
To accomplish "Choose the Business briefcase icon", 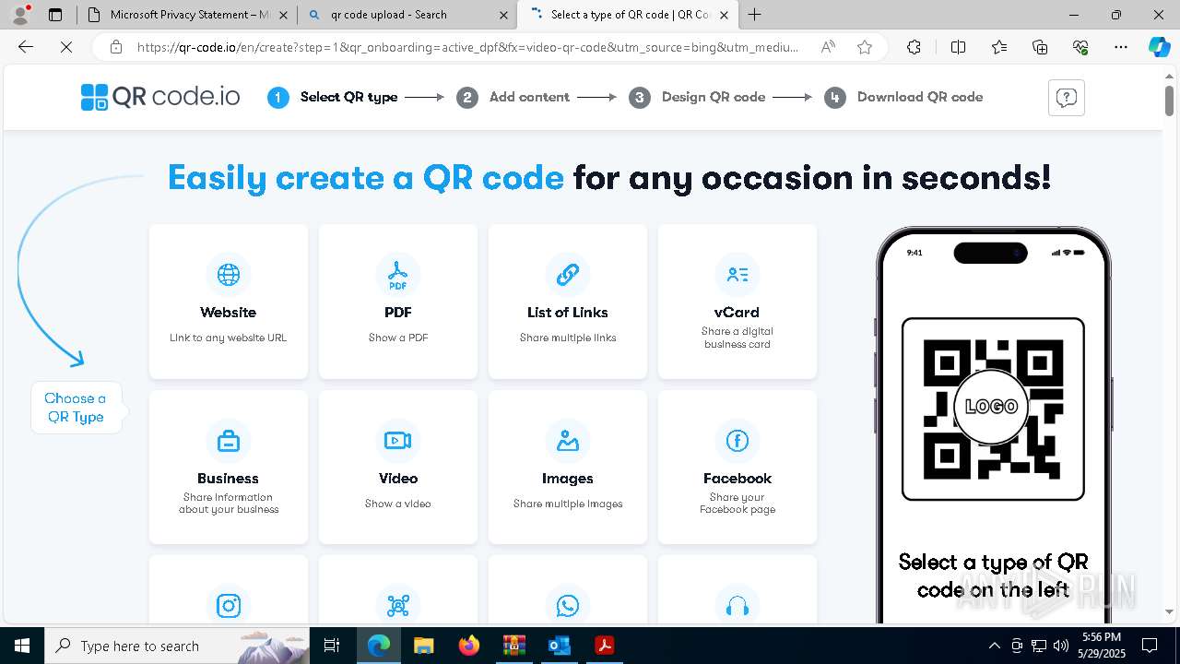I will [x=229, y=441].
